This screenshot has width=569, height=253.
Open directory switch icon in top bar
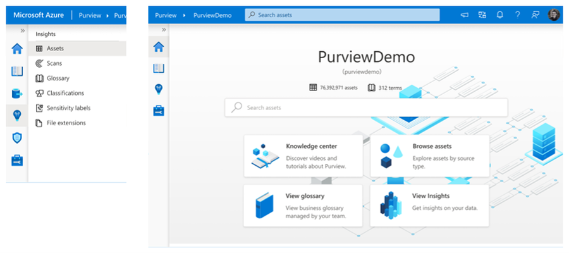pos(482,15)
